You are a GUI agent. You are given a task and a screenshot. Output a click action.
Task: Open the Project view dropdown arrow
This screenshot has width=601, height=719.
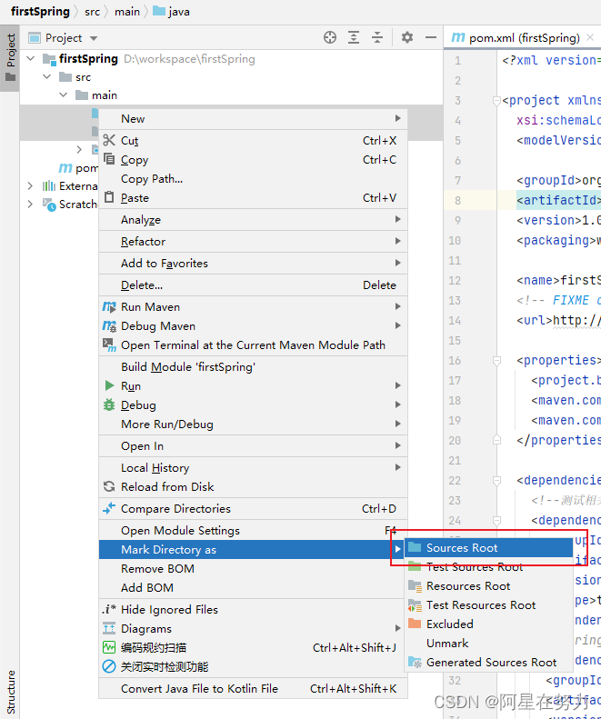[x=94, y=38]
